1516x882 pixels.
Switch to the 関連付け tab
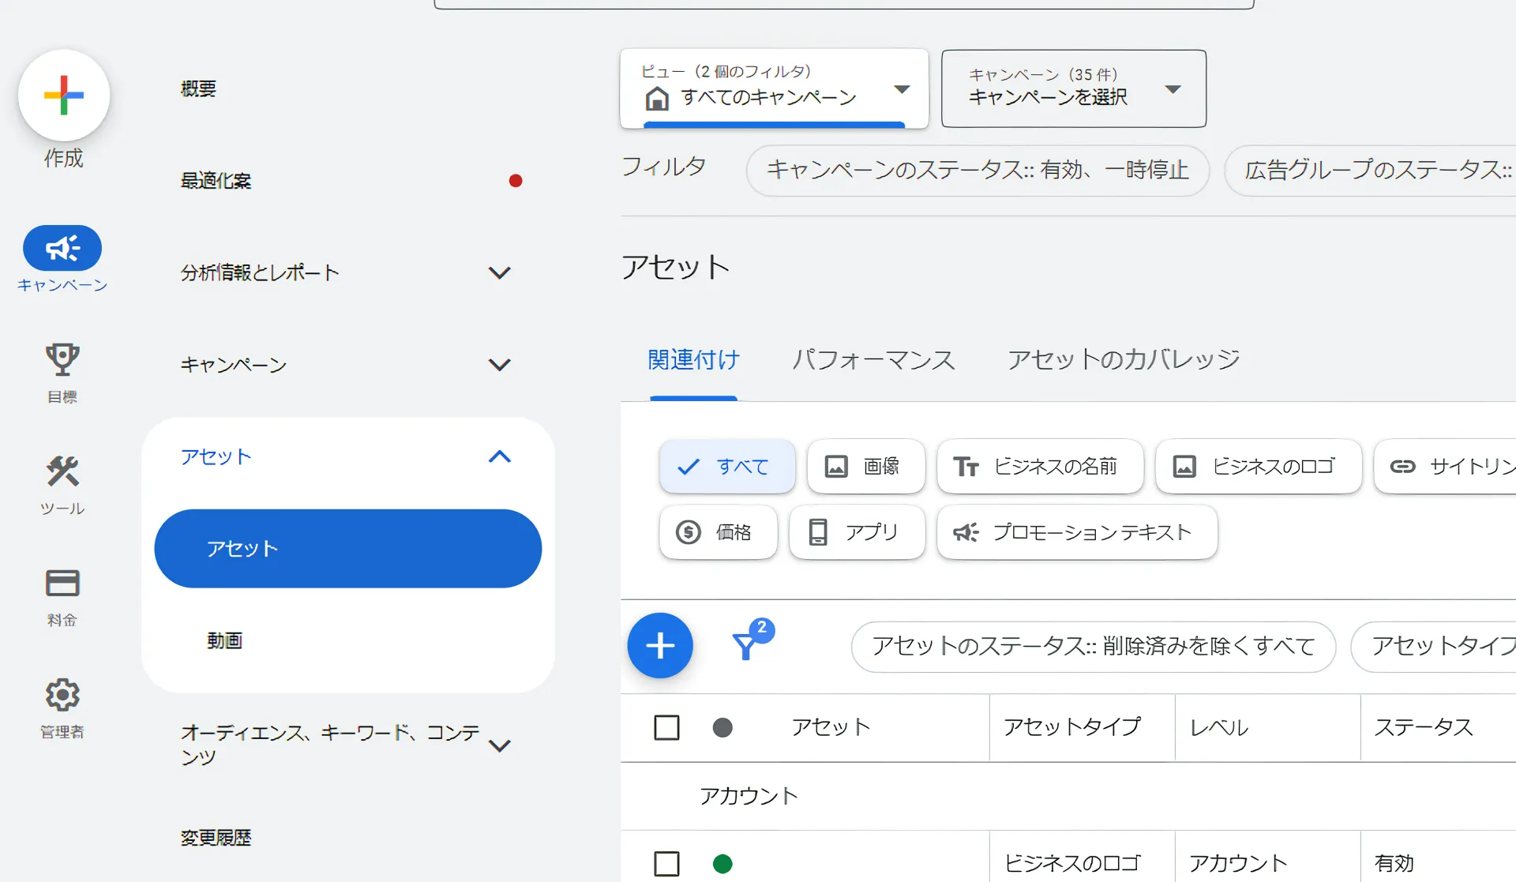[x=693, y=360]
